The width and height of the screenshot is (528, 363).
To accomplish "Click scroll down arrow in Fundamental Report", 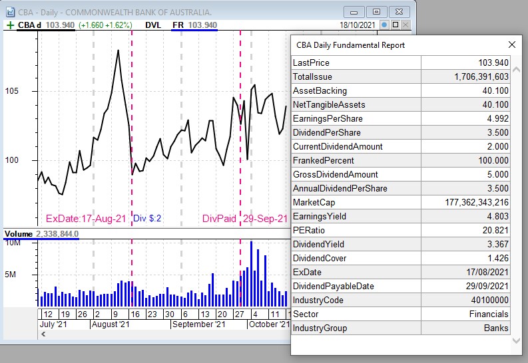I will 516,340.
